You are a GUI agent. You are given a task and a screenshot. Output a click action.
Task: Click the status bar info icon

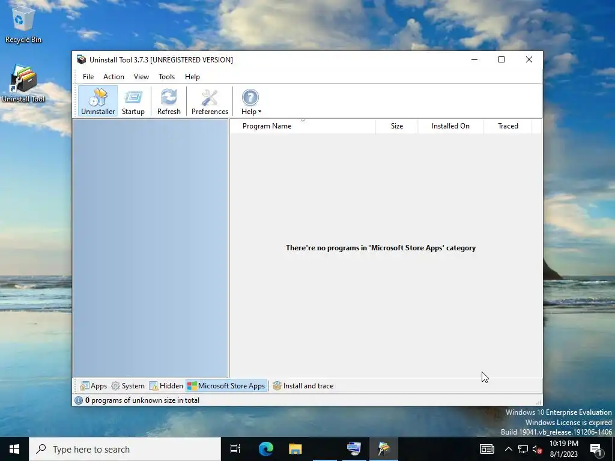coord(79,400)
